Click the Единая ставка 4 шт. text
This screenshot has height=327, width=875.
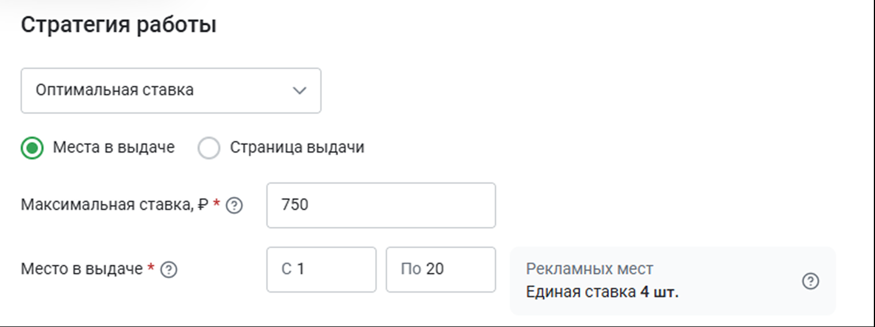(x=602, y=292)
